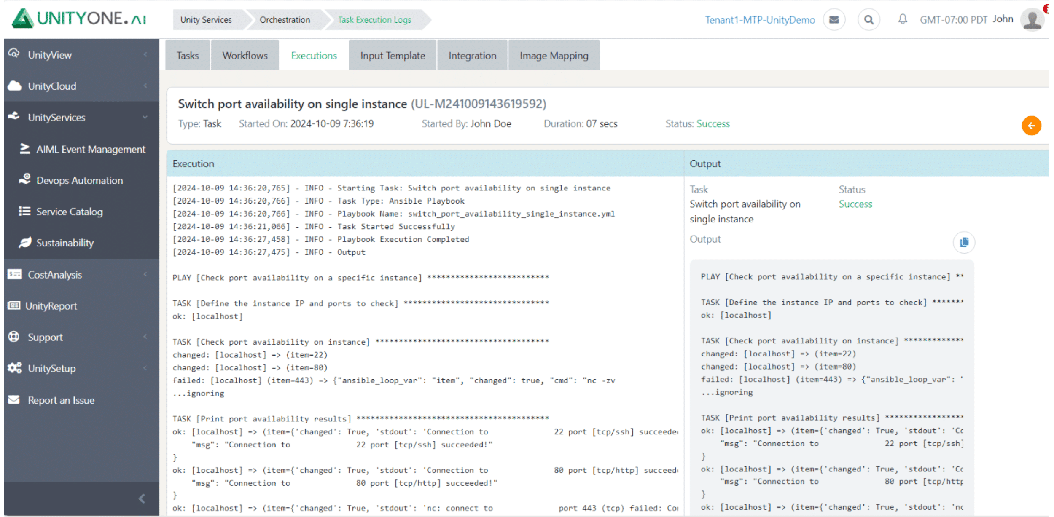Collapse the UnityServices chevron
Image resolution: width=1054 pixels, height=517 pixels.
(x=145, y=117)
